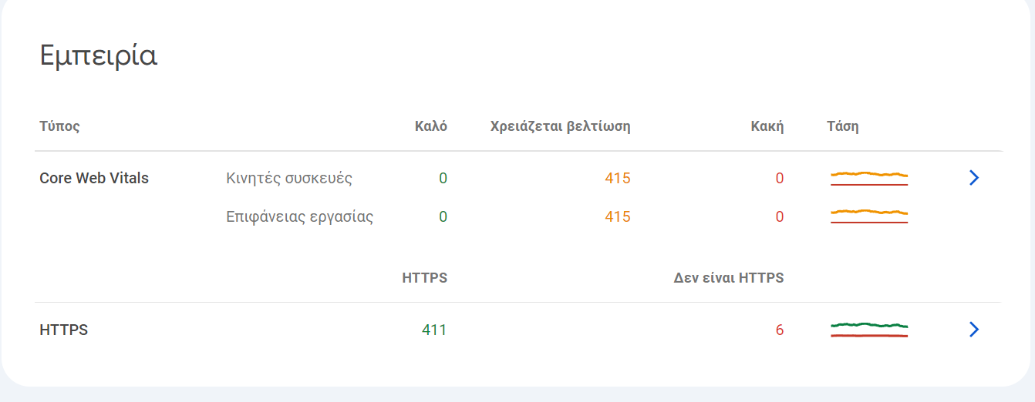Click the 6 non-HTTPS pages count

pyautogui.click(x=780, y=330)
